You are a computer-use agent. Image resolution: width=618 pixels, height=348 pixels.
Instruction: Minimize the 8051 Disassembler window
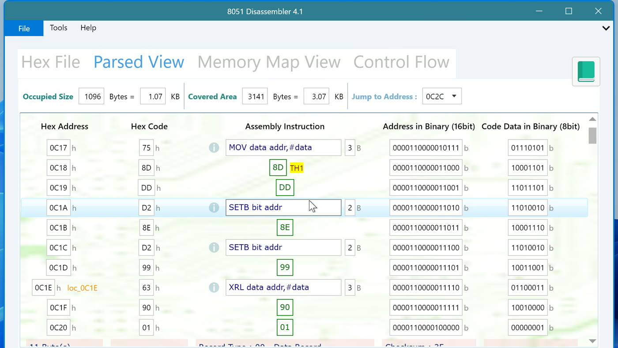point(539,11)
